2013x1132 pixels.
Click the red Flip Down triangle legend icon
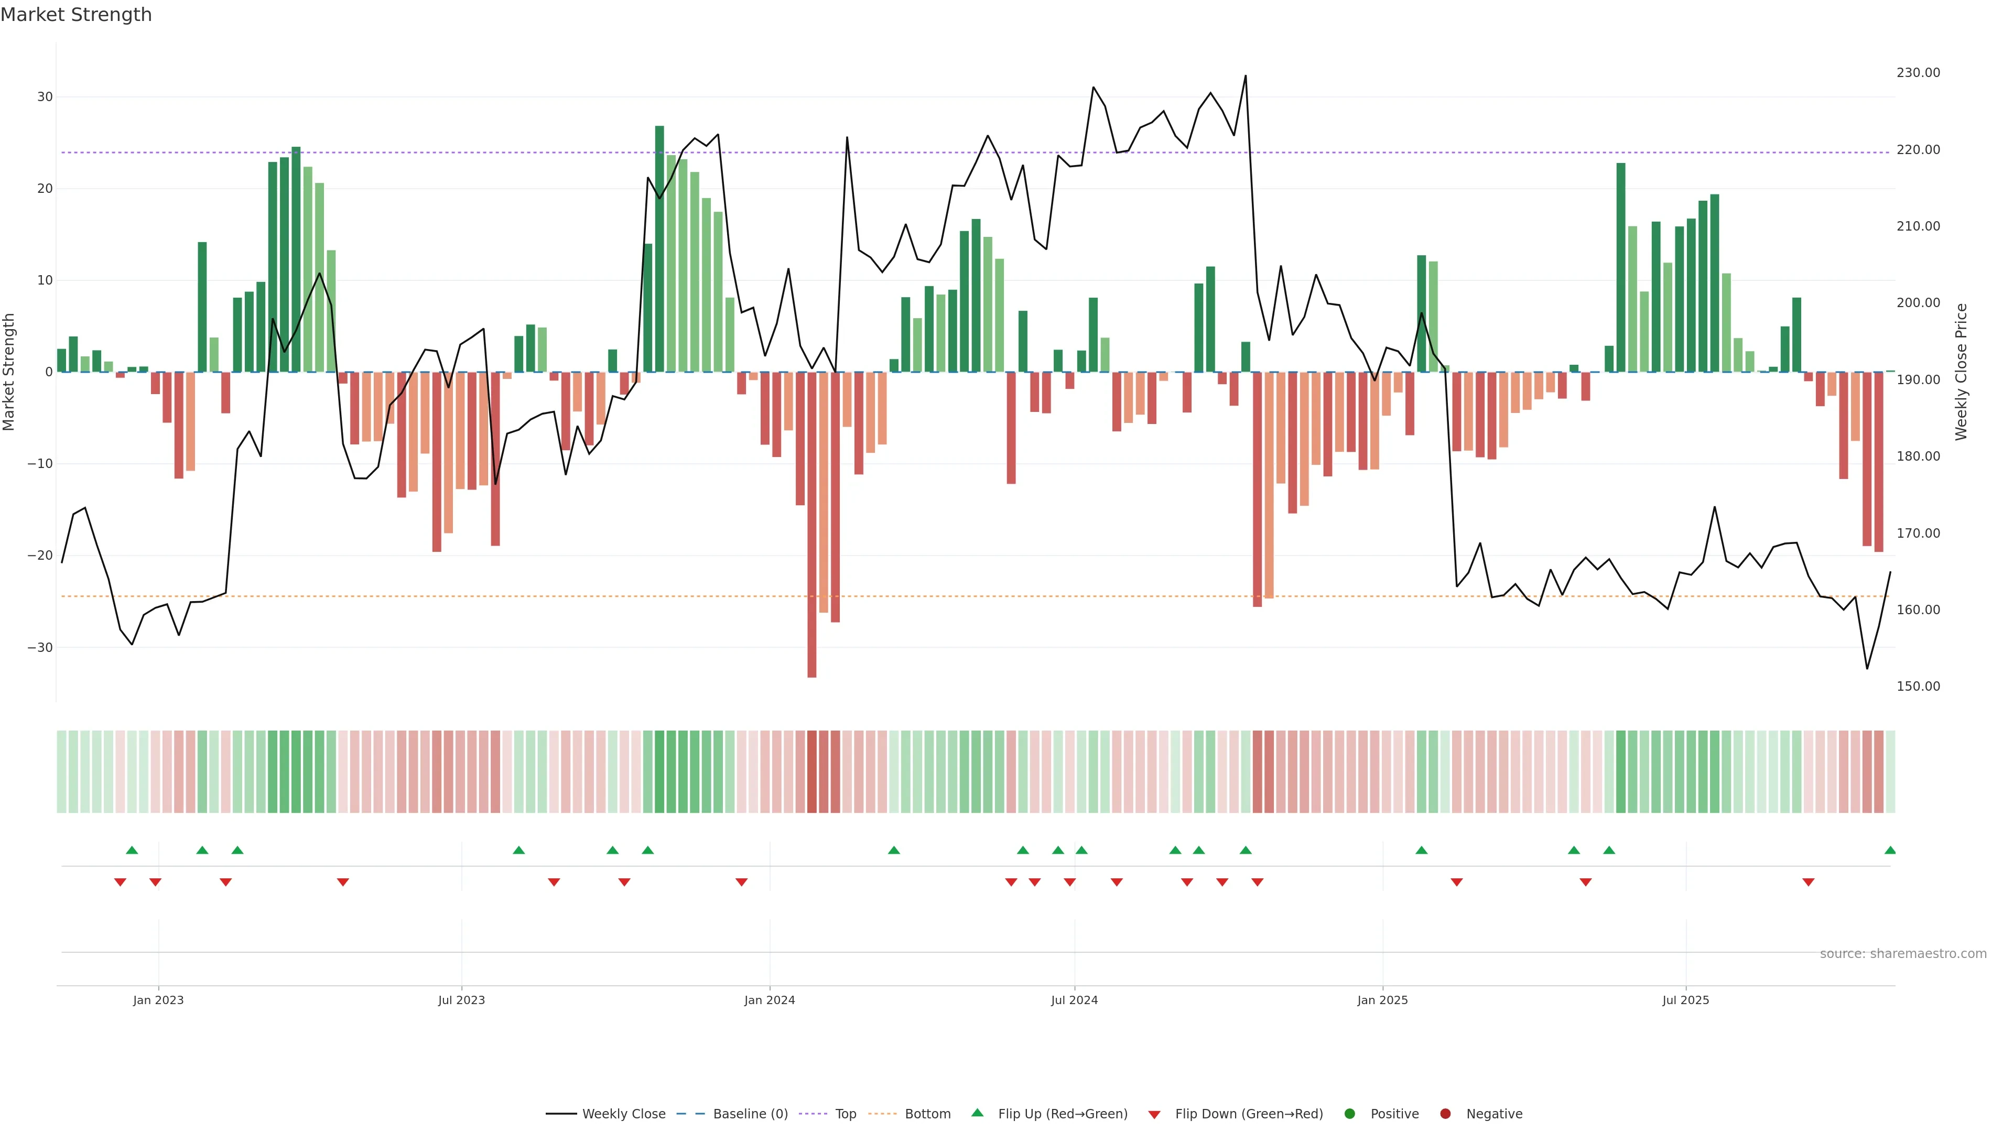1154,1114
